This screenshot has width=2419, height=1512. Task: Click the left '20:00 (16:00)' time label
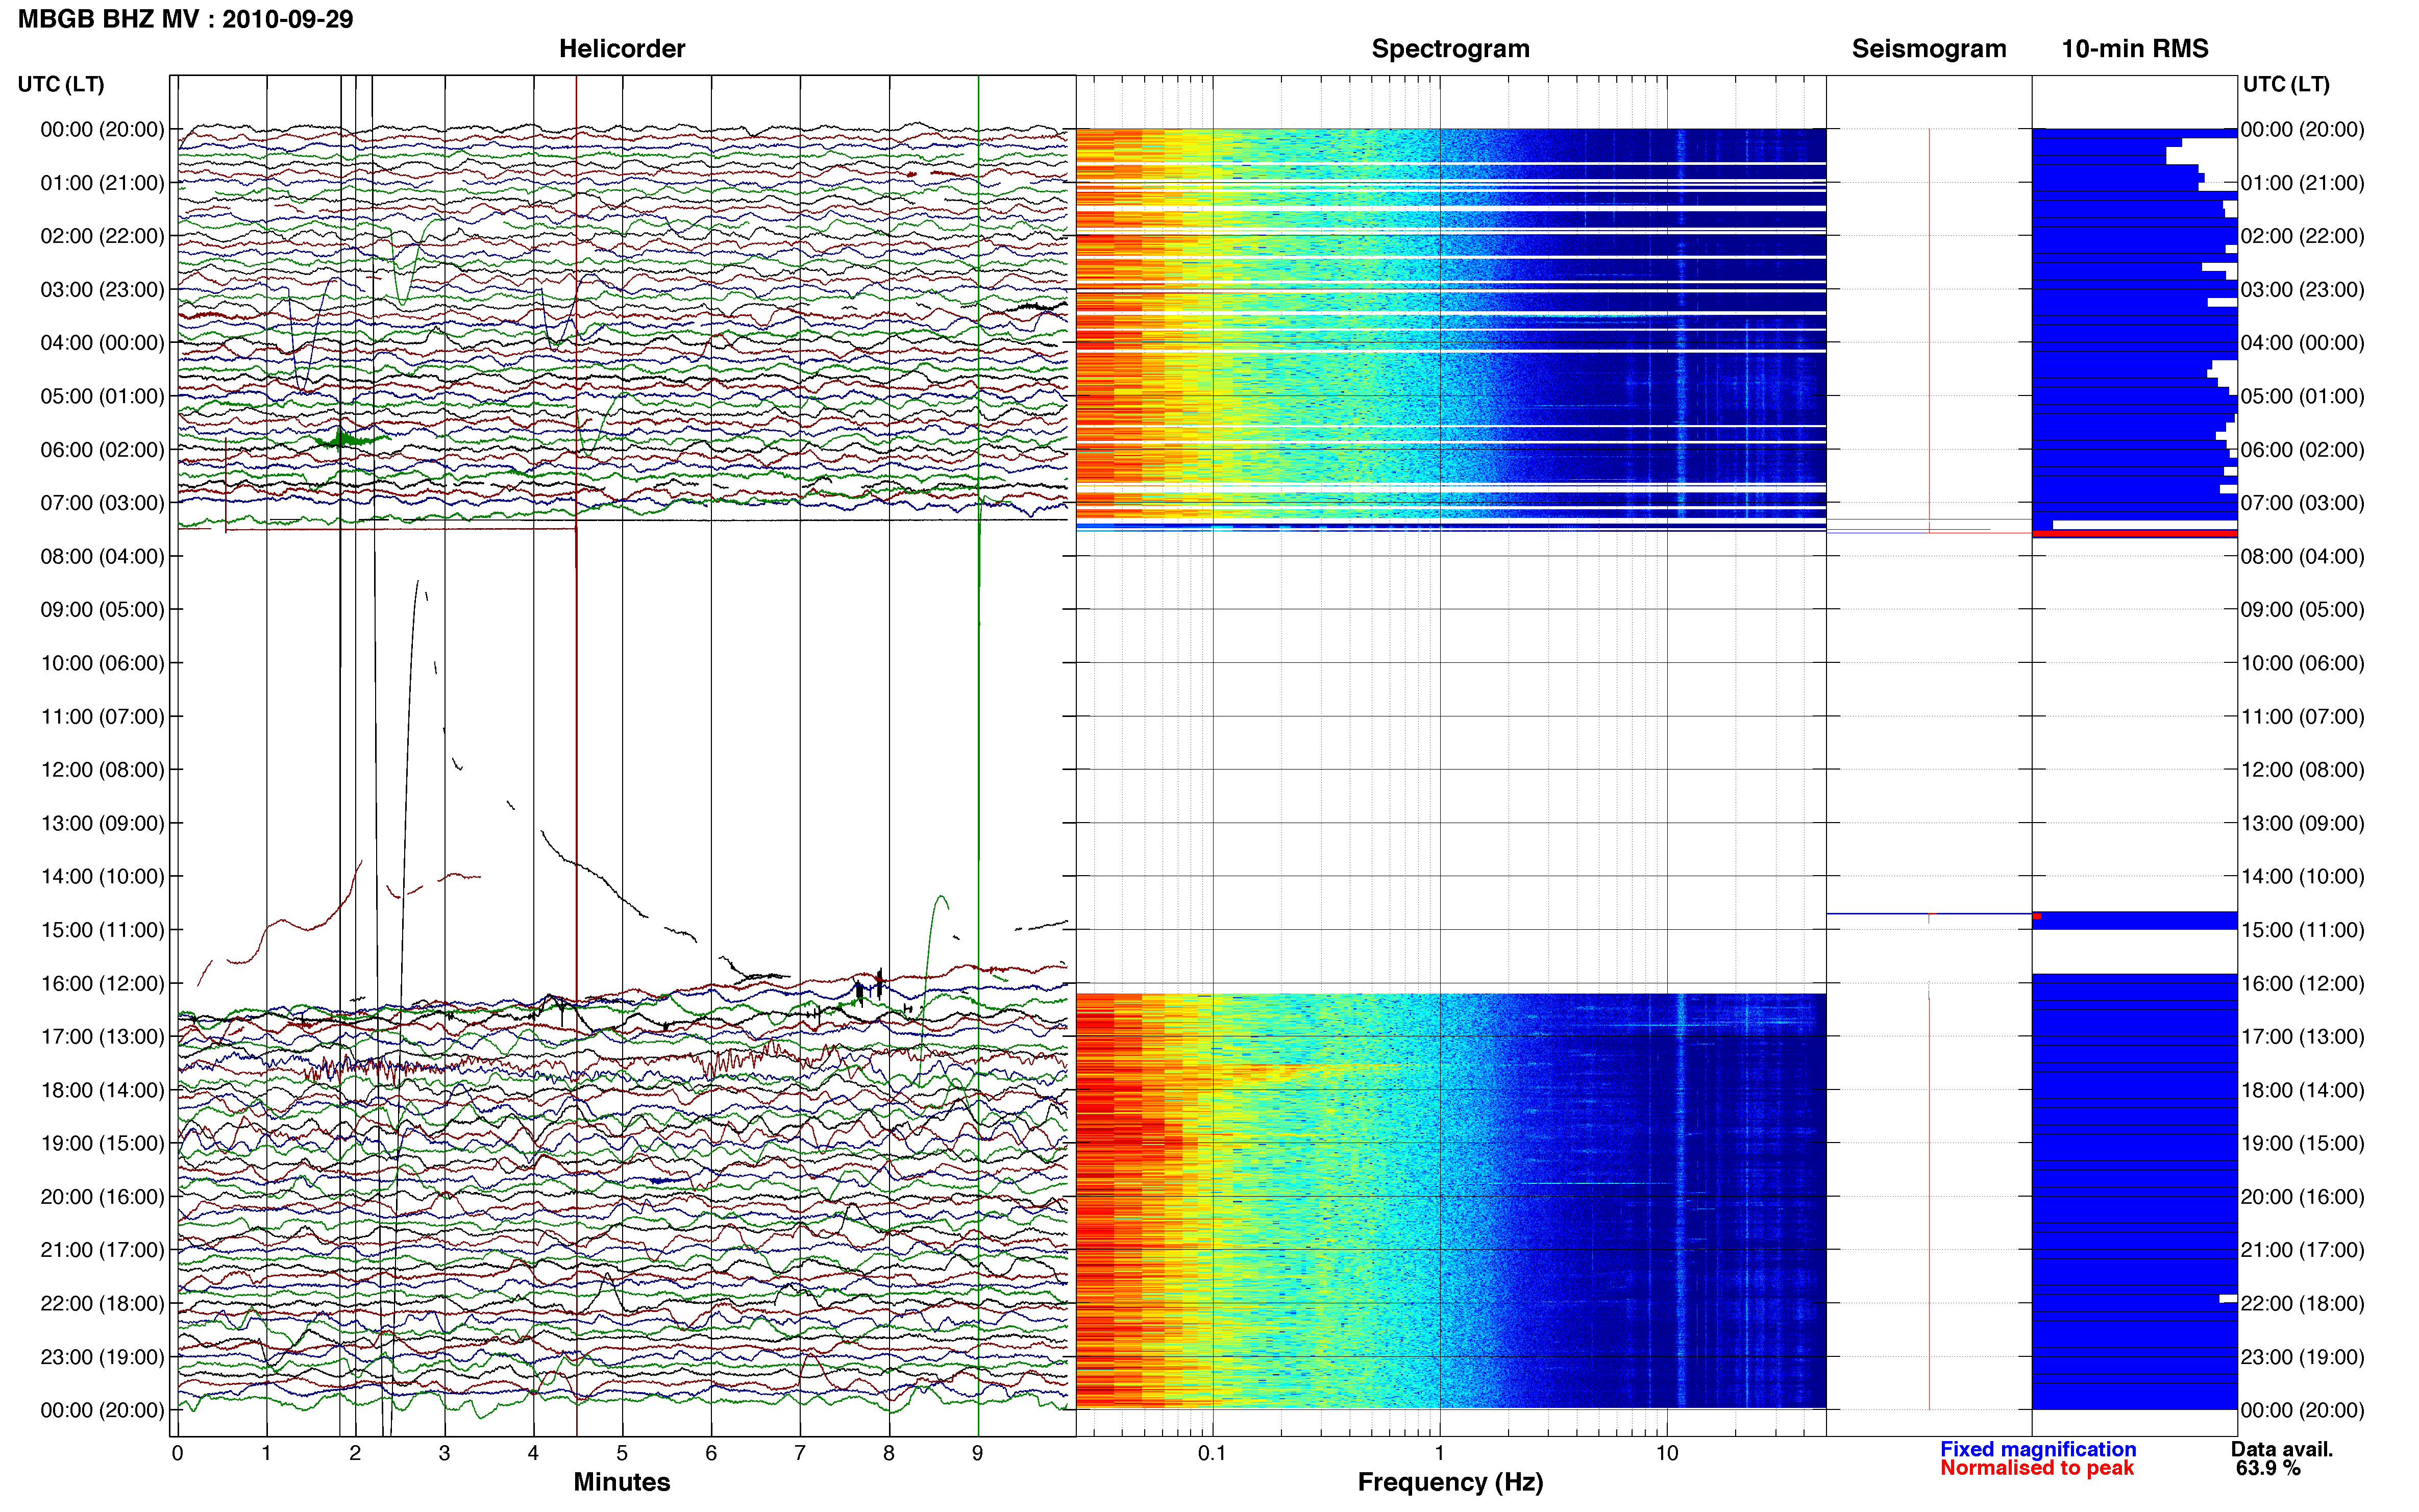pyautogui.click(x=102, y=1196)
